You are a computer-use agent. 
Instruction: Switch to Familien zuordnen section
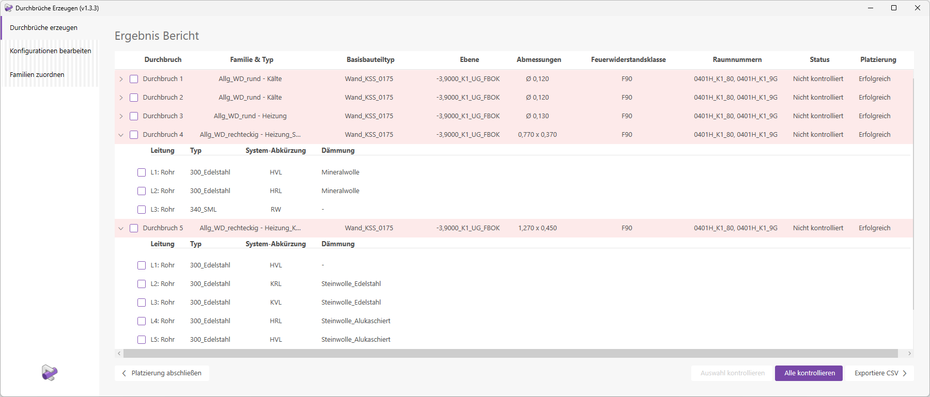point(37,75)
